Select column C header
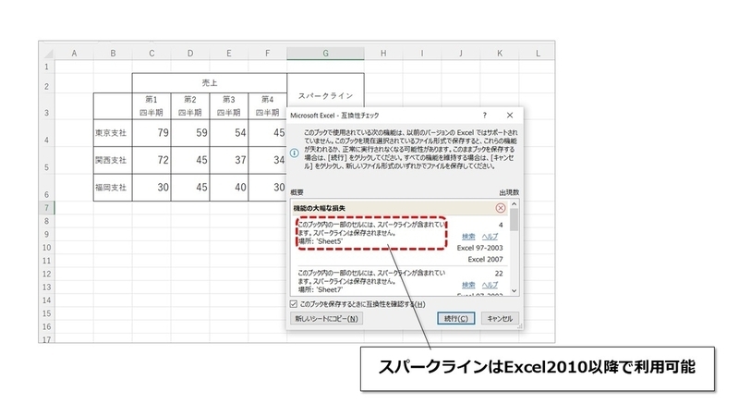739x416 pixels. [151, 54]
